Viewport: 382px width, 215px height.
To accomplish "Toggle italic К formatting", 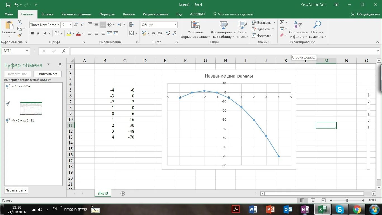I will coord(39,33).
